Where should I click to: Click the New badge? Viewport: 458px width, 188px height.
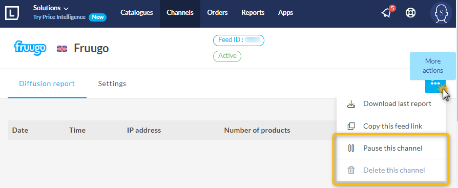click(97, 17)
